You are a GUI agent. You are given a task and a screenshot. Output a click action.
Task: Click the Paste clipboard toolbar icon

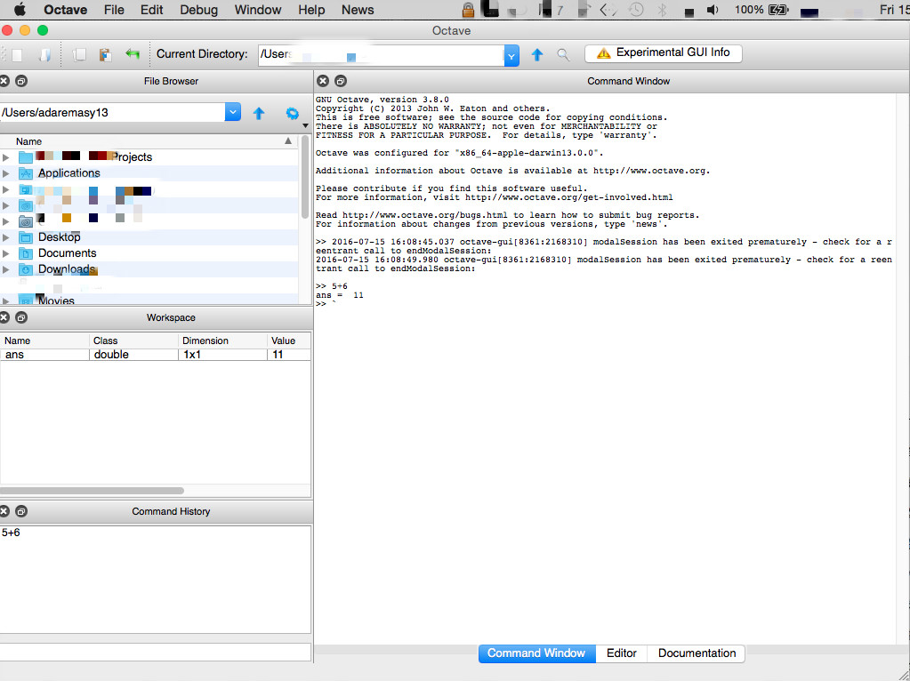(105, 54)
